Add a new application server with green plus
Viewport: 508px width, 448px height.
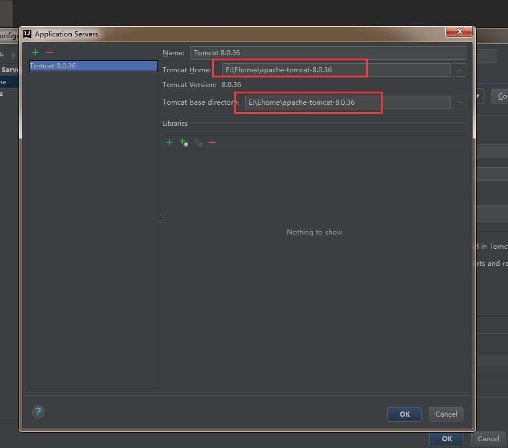tap(35, 52)
